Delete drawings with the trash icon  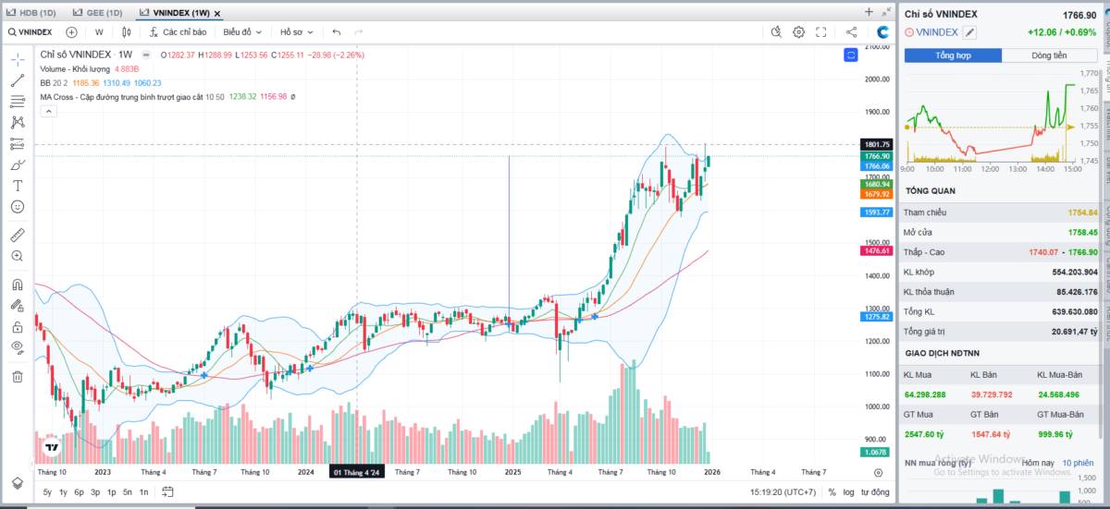pos(17,376)
